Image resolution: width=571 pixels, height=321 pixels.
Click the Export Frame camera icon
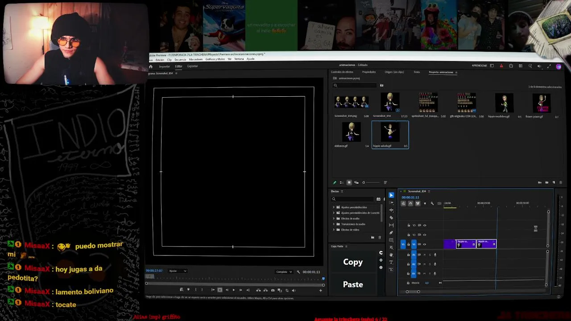point(273,290)
